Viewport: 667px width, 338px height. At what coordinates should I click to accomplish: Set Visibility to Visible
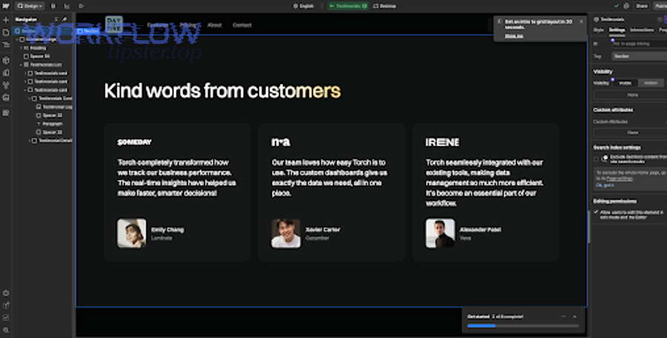[x=625, y=83]
